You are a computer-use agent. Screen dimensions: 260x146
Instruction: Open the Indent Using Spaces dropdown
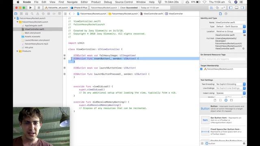pos(230,93)
